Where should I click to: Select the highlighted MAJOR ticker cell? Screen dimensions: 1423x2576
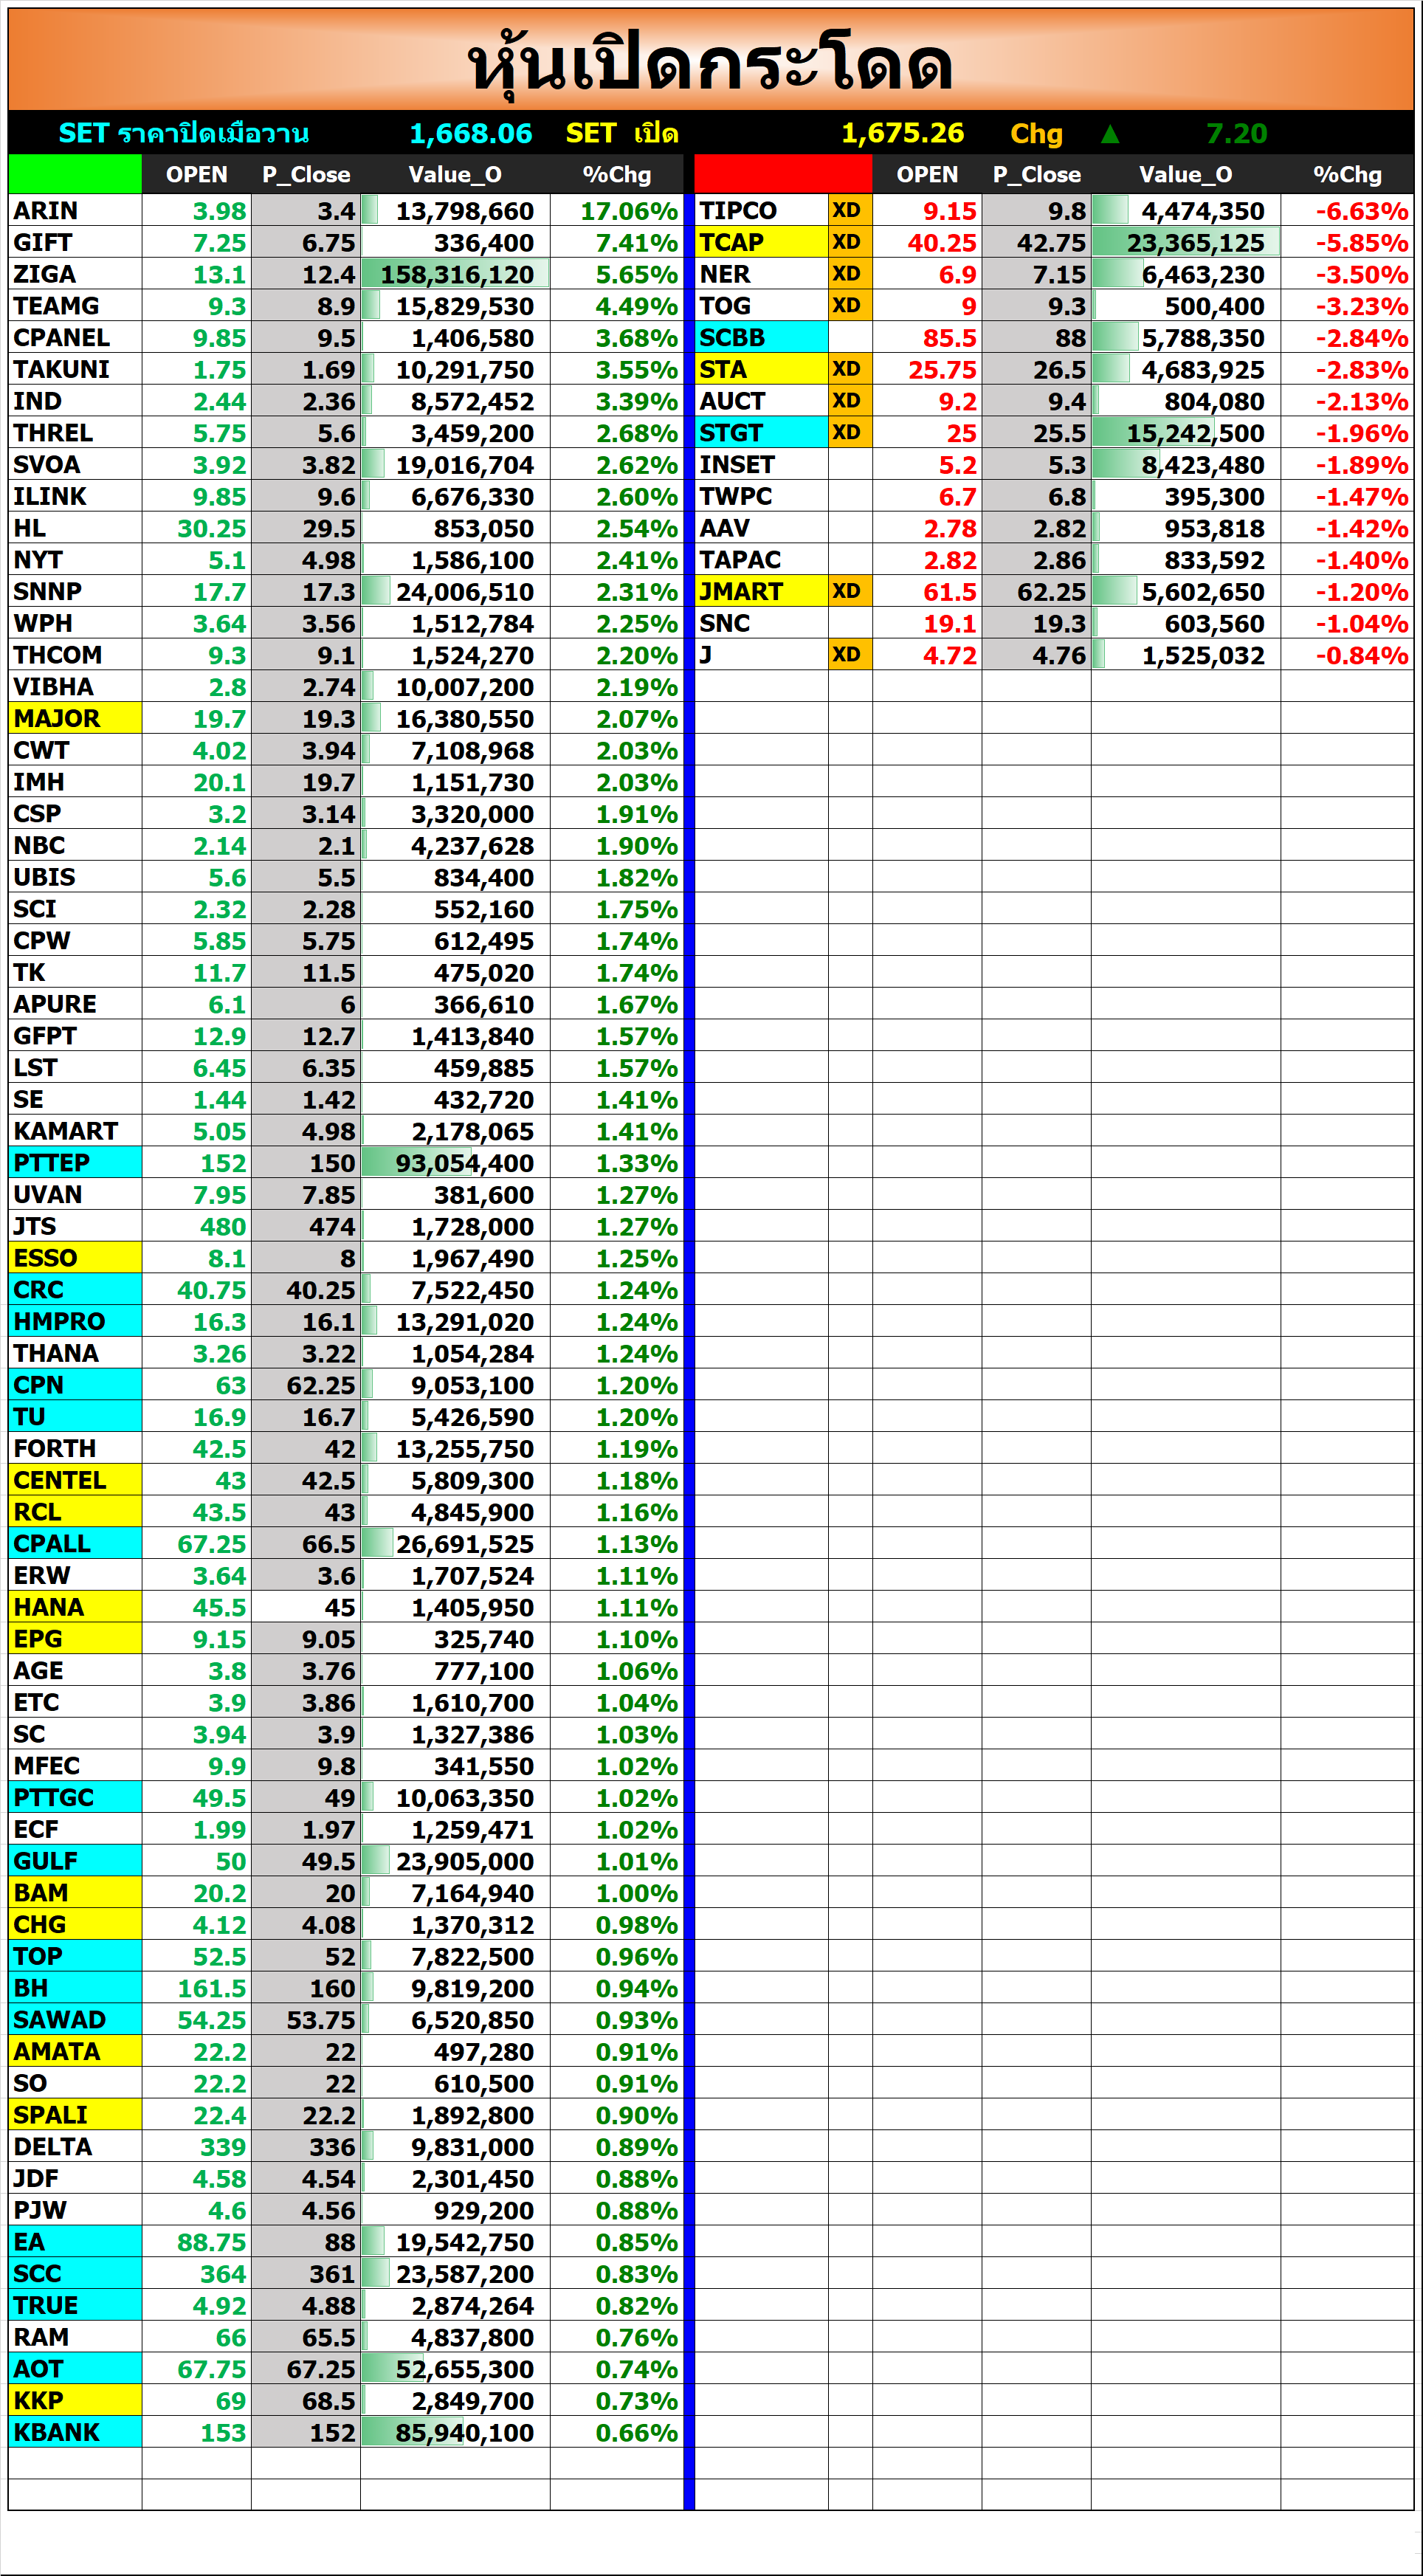[75, 718]
